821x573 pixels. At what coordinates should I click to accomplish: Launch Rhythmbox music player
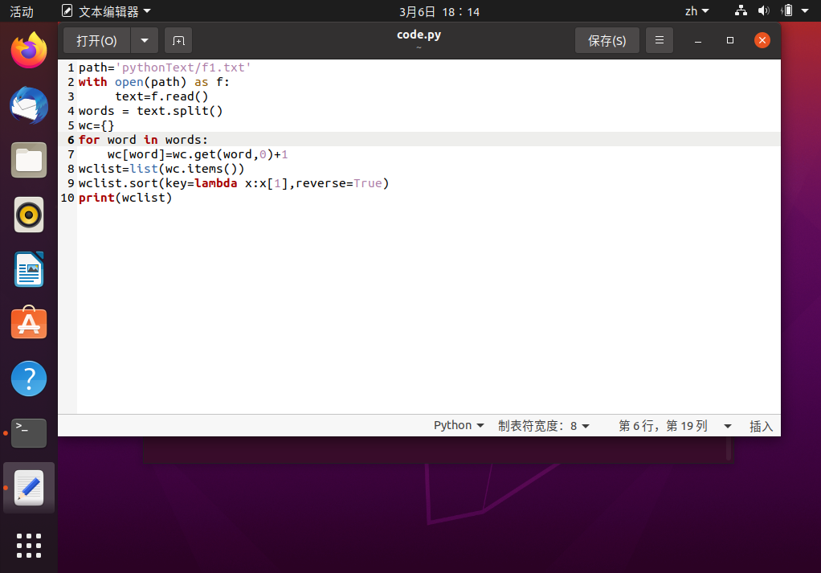[29, 215]
